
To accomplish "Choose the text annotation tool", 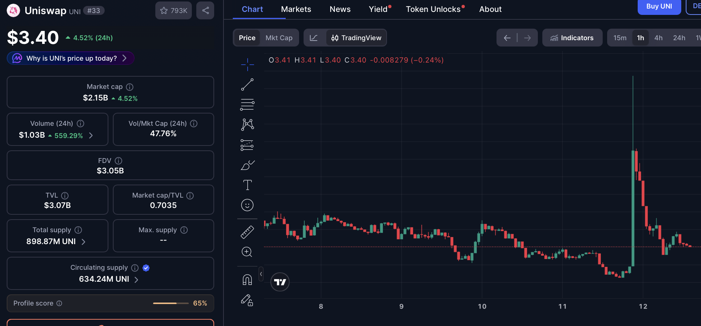I will (247, 185).
